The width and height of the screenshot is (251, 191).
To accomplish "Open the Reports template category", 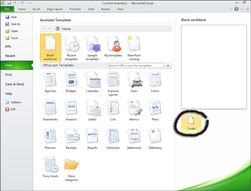I will coord(92,139).
